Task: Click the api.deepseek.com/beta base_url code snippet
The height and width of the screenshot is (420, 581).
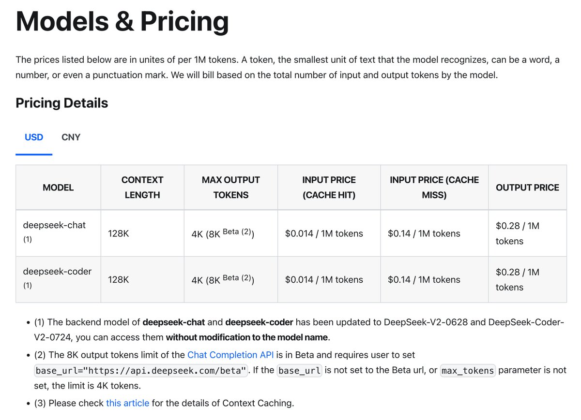Action: tap(141, 371)
